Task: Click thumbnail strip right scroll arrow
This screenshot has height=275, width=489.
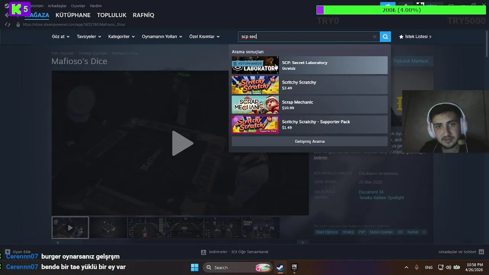Action: [303, 243]
